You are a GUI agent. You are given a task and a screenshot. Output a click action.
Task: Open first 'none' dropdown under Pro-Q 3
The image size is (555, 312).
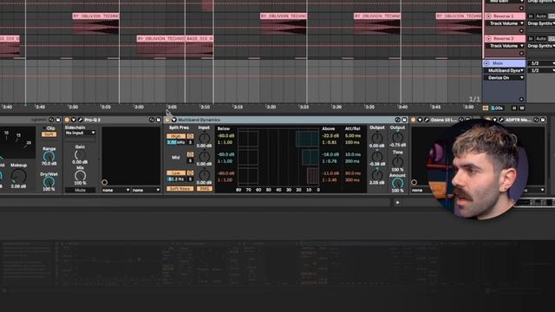point(115,191)
